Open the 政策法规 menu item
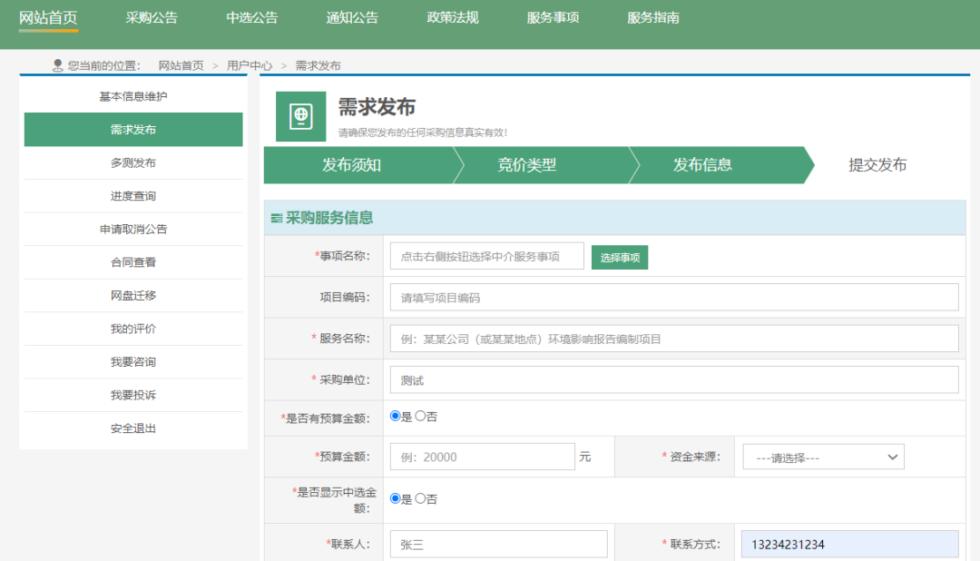 click(452, 16)
